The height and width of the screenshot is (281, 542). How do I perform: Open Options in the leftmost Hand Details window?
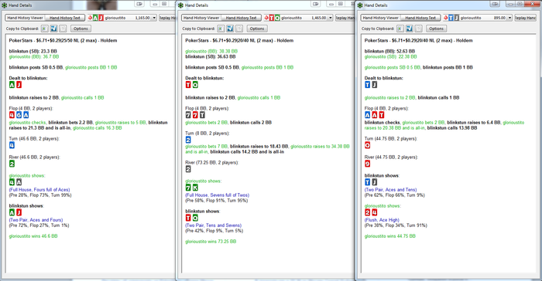pos(81,29)
